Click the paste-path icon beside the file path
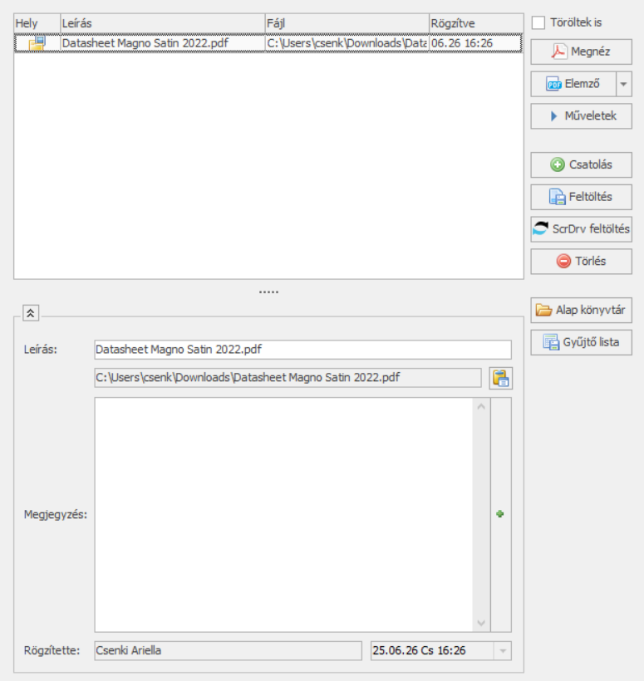 [500, 379]
